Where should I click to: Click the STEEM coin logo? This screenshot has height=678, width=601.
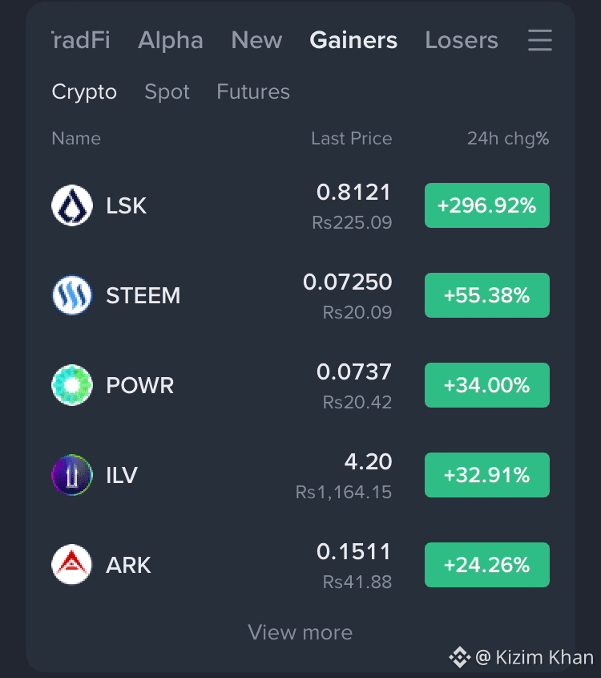point(72,295)
